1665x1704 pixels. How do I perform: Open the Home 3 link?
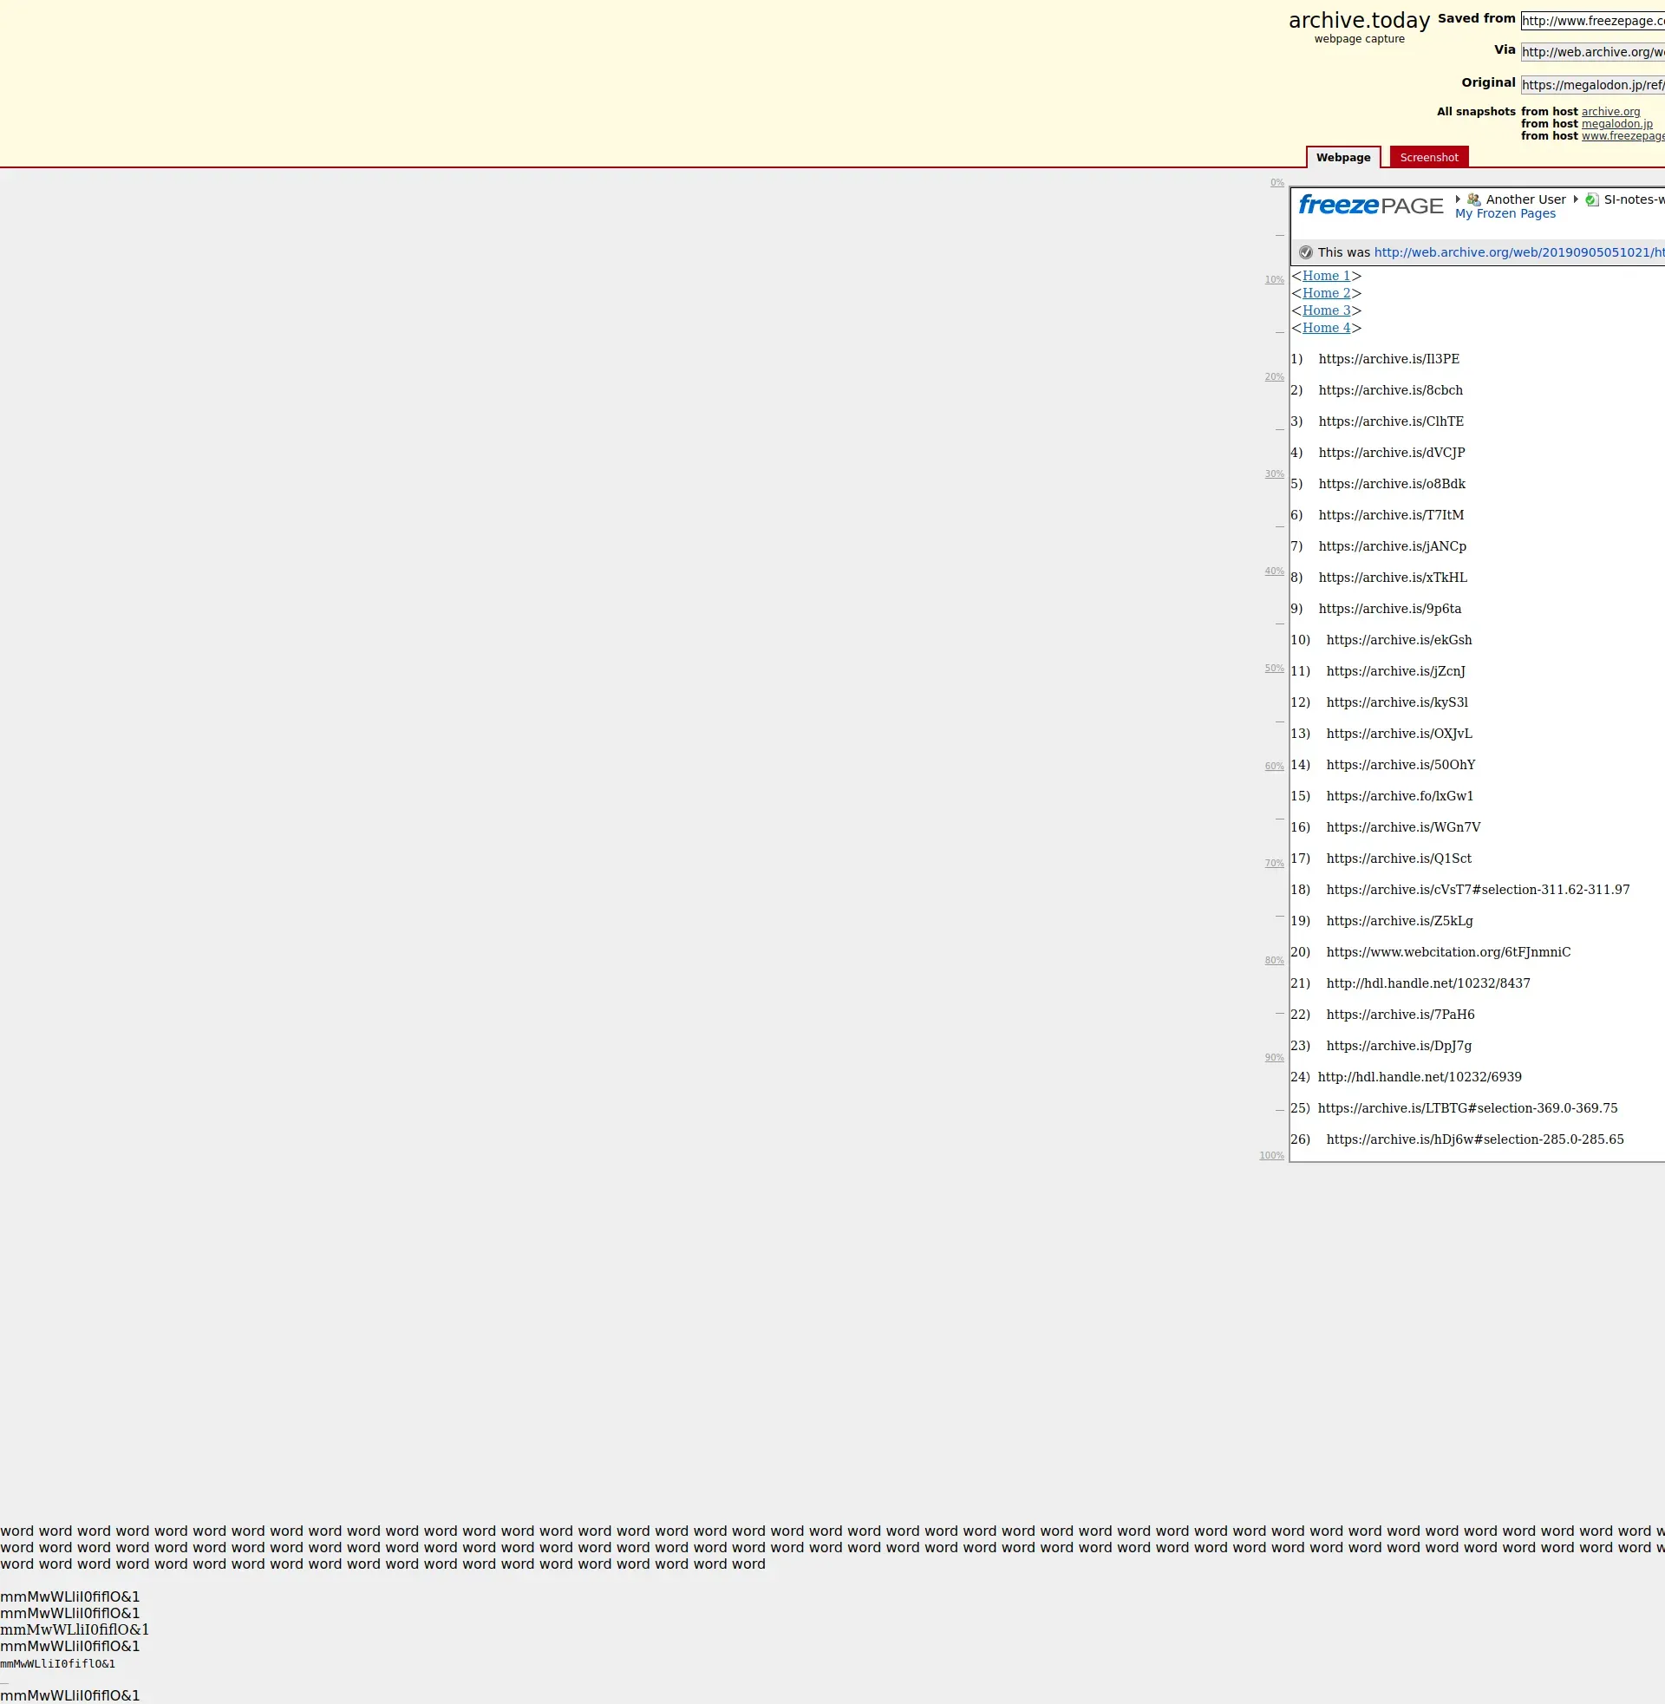(1326, 310)
